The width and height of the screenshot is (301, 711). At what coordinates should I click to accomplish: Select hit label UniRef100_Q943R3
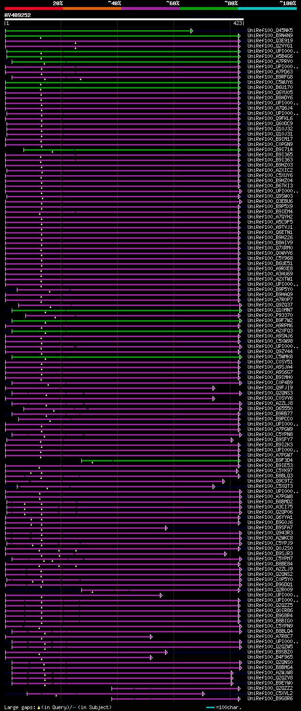[270, 533]
